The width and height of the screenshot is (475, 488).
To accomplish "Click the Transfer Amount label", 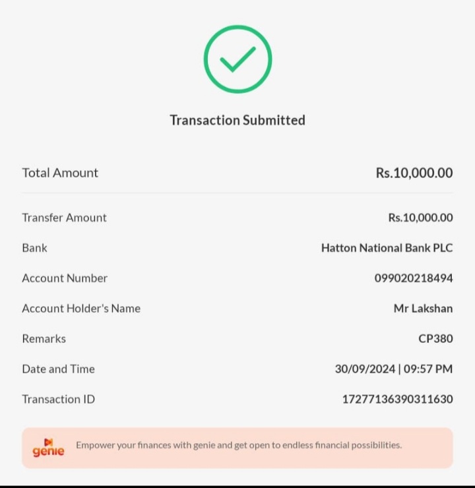I will [x=64, y=218].
